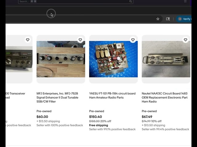
Task: Click 'Pre-owned' under the Nautel listing
Action: pos(149,111)
